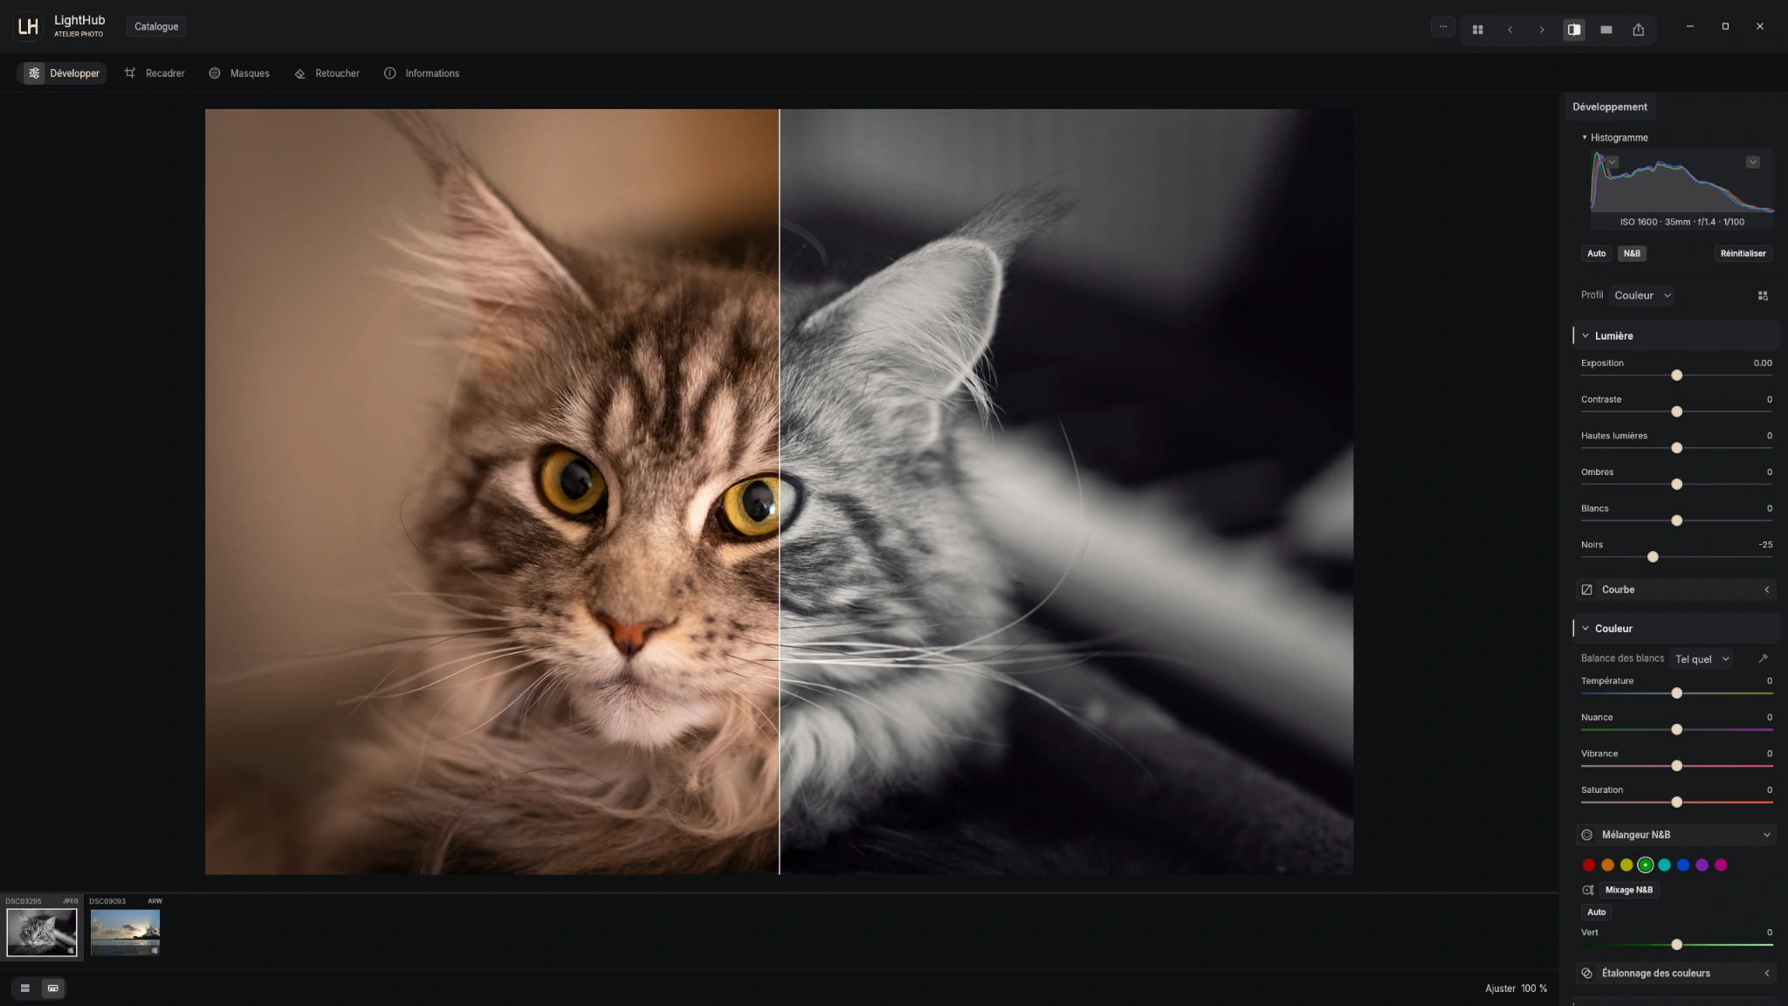Image resolution: width=1788 pixels, height=1006 pixels.
Task: Toggle shadow clipping indicator on histogram
Action: point(1613,162)
